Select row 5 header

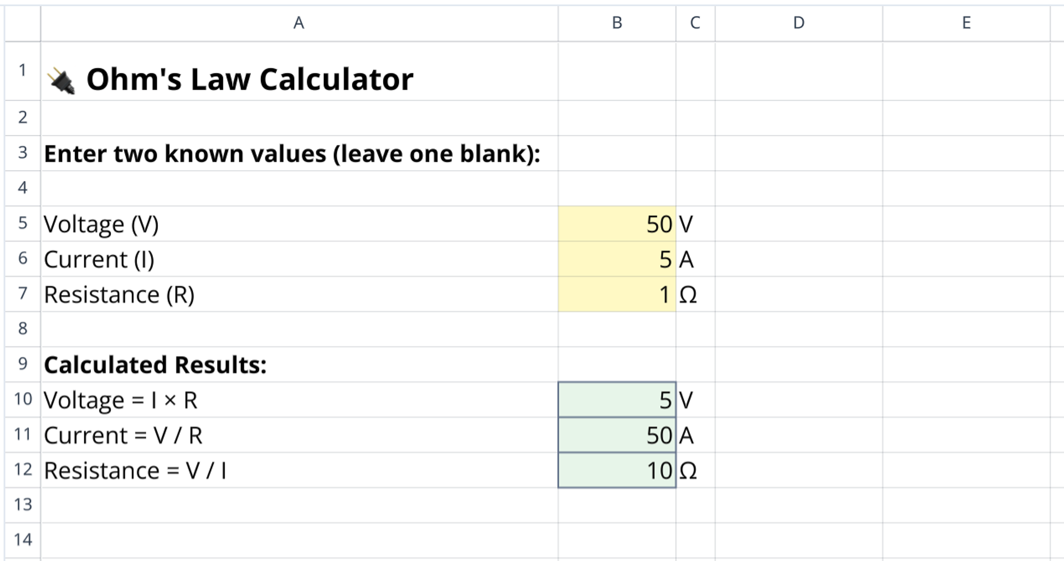click(x=22, y=223)
